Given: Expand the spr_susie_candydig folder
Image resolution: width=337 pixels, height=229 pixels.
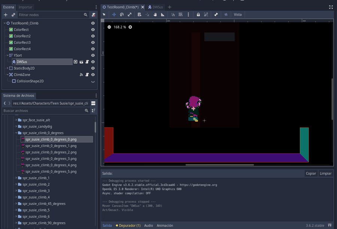Looking at the screenshot, I should coord(16,126).
